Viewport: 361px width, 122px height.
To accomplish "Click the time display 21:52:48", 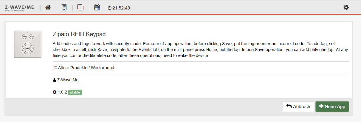I will [121, 8].
